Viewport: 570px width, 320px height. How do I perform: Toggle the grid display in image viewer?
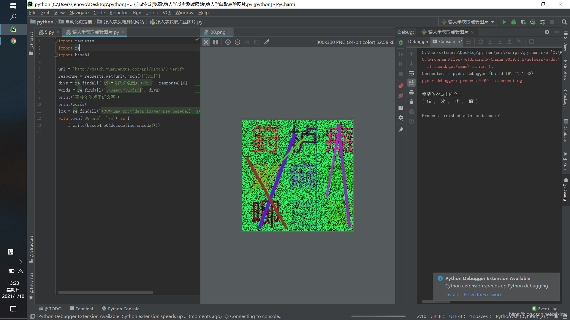(216, 42)
